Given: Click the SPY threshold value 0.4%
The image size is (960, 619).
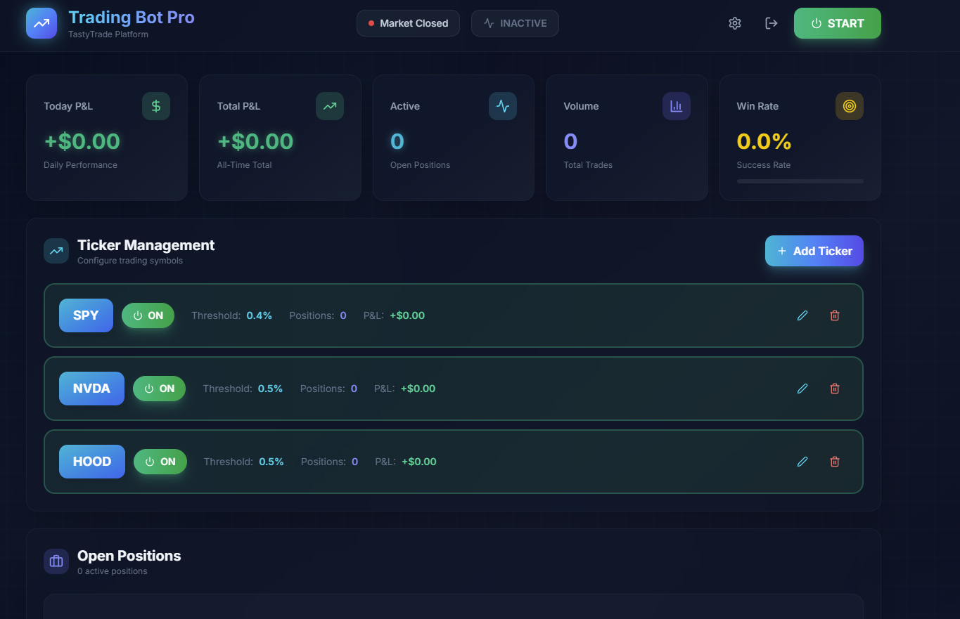Looking at the screenshot, I should (x=259, y=315).
